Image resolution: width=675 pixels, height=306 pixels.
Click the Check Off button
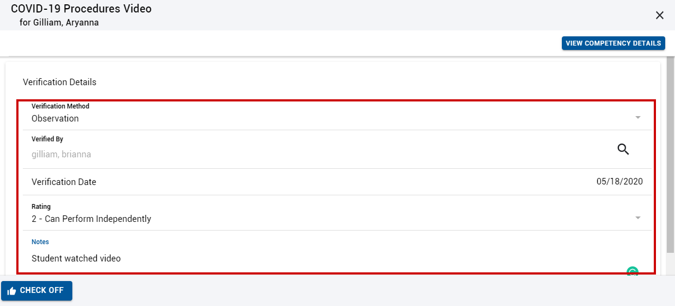[x=36, y=291]
